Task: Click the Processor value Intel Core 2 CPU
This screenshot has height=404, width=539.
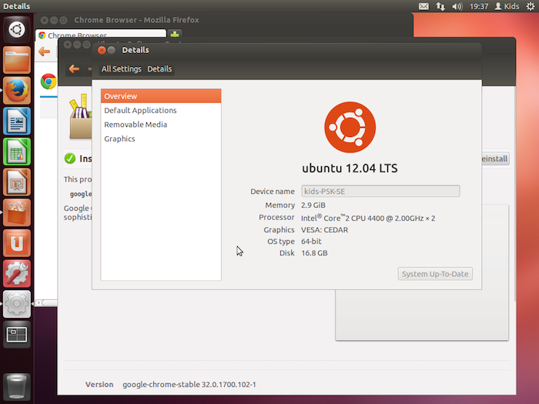Action: [368, 218]
